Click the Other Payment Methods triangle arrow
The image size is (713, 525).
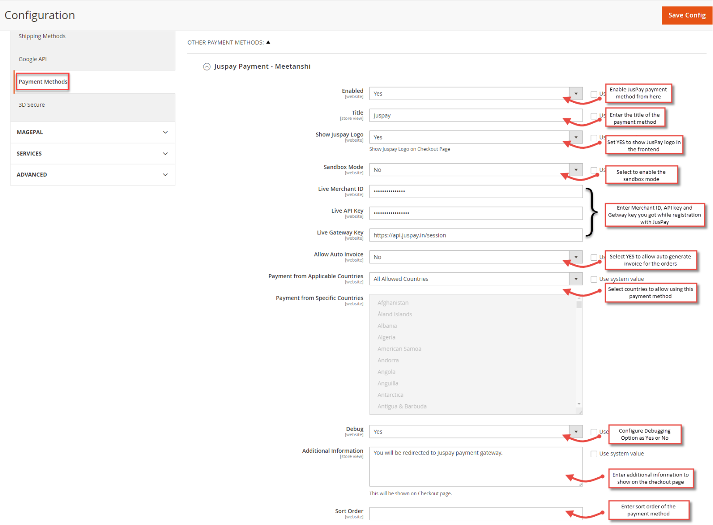[x=268, y=42]
